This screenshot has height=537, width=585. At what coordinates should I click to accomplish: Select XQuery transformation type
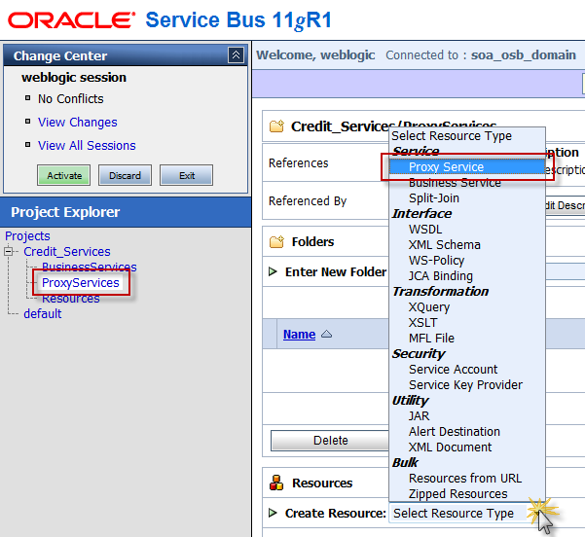tap(429, 307)
